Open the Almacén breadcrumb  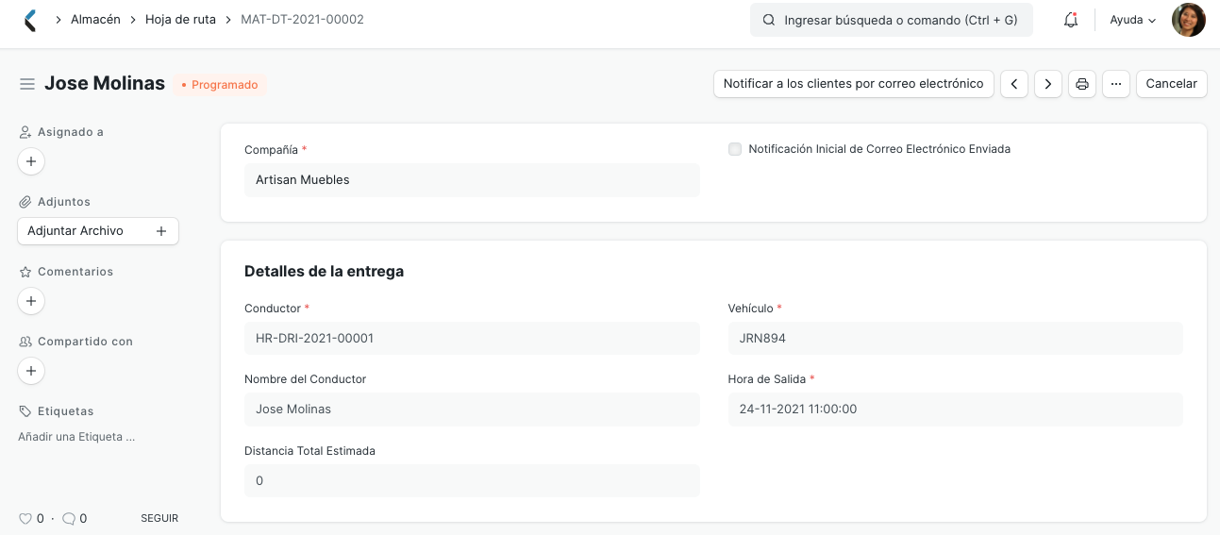[95, 20]
